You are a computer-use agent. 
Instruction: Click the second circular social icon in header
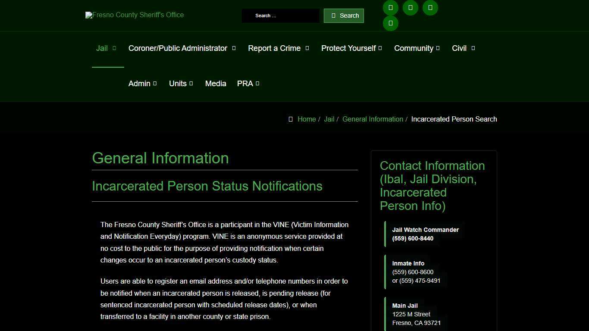point(410,7)
